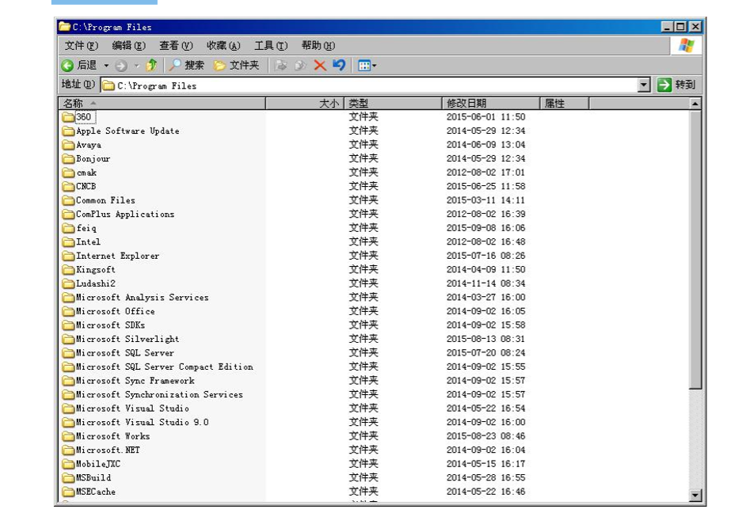Click the date 2015-07-20 08:24
Screen dimensions: 750x513
pos(485,353)
